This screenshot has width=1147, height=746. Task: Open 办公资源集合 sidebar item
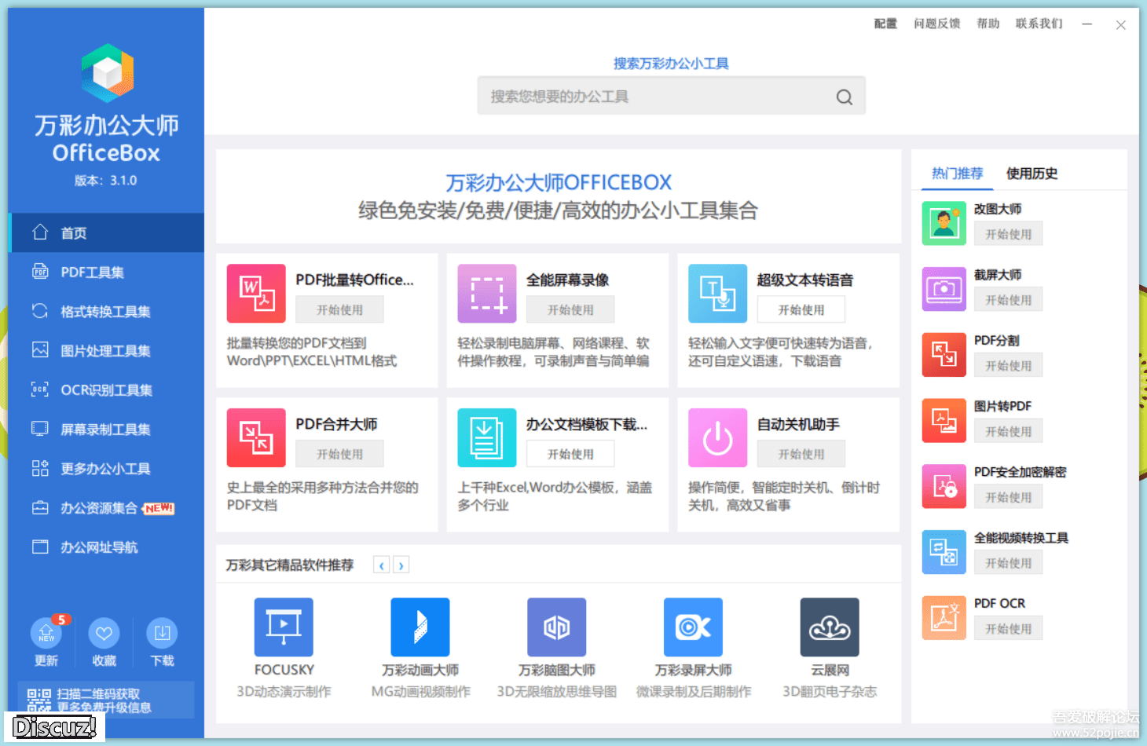click(106, 508)
